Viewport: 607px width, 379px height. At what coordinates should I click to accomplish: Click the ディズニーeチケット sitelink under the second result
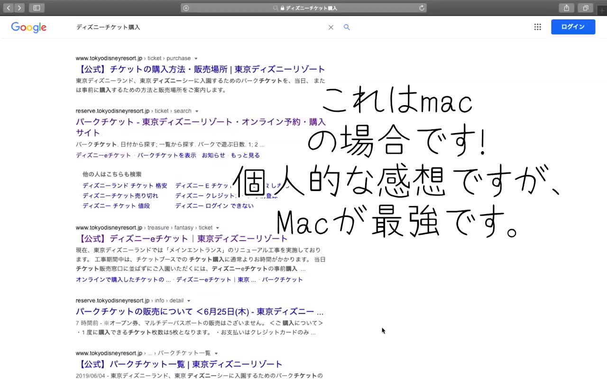click(103, 155)
